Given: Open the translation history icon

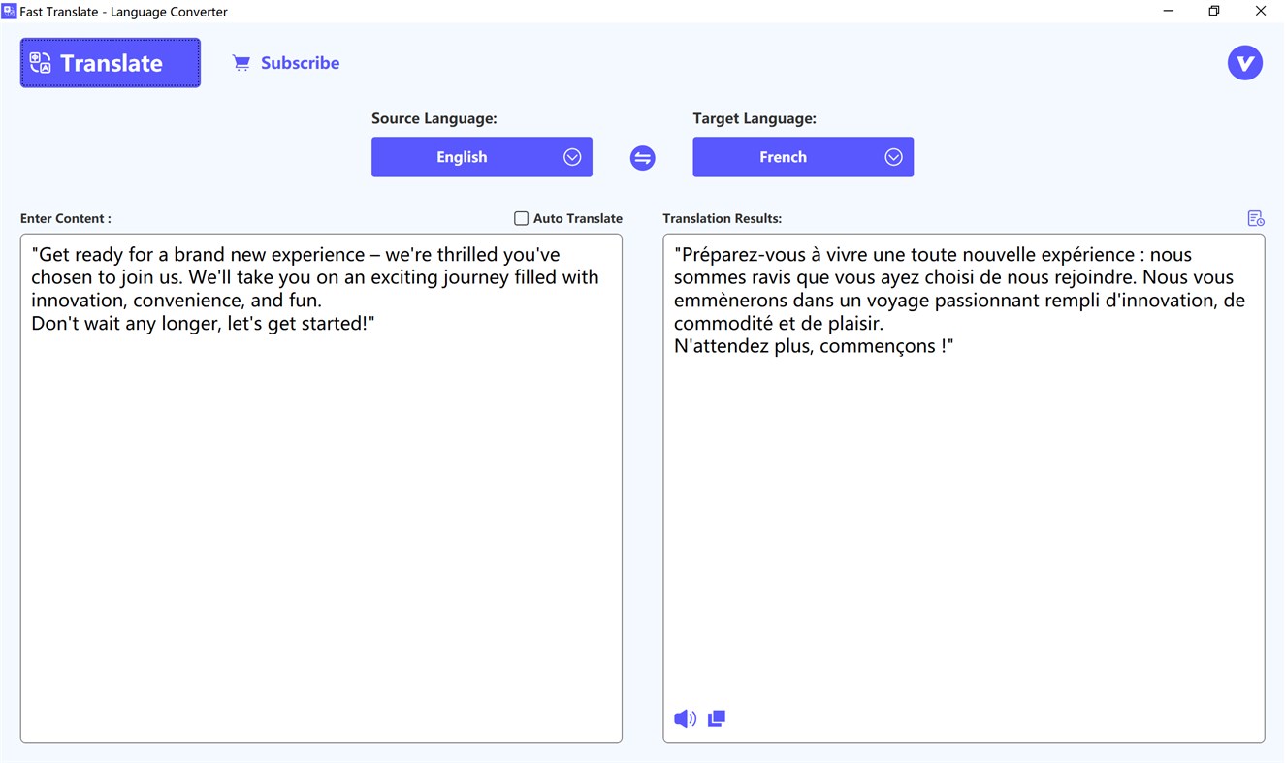Looking at the screenshot, I should pos(1256,217).
